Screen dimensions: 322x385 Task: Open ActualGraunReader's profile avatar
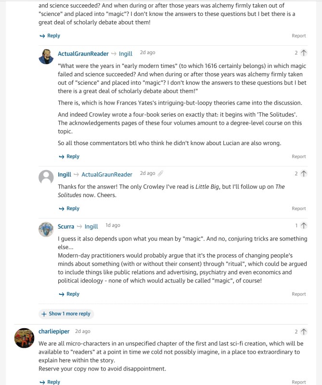(46, 56)
